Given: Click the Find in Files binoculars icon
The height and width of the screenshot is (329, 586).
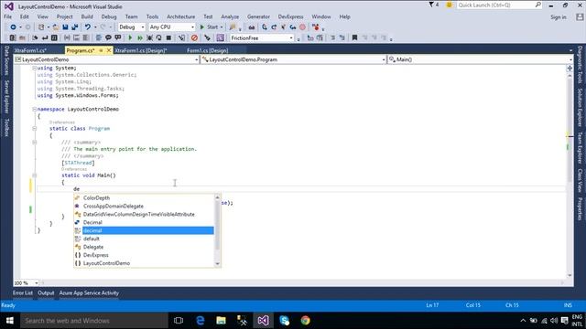Looking at the screenshot, I should pos(252,27).
